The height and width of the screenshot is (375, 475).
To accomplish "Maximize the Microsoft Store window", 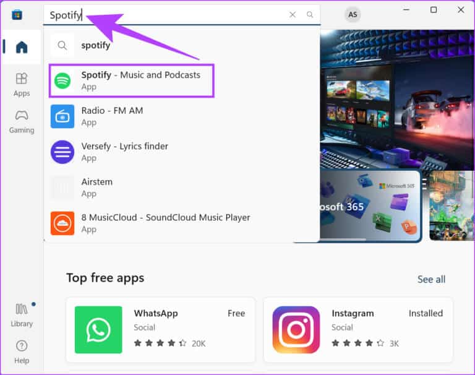I will click(x=434, y=10).
